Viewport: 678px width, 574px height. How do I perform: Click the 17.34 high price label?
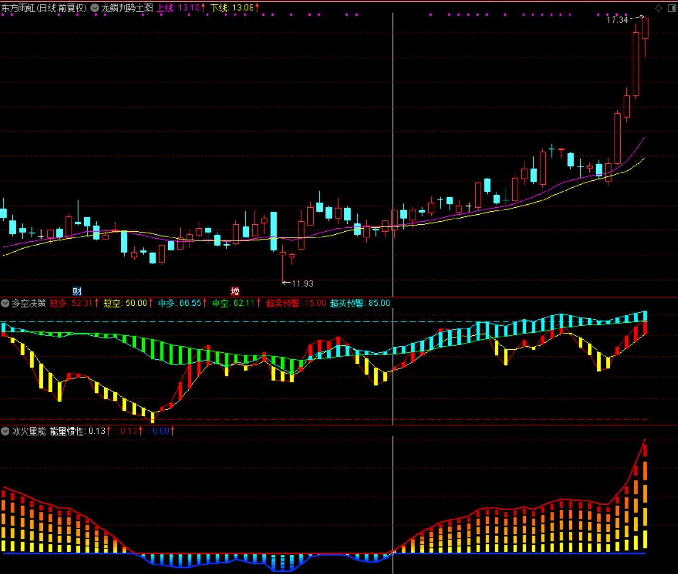617,19
